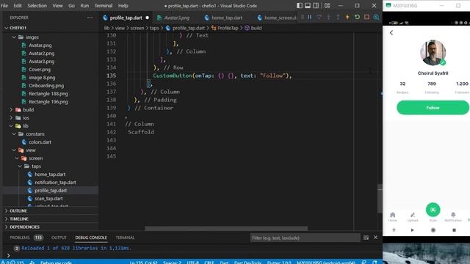The height and width of the screenshot is (264, 470).
Task: Open the widget inspector magnifier icon
Action: click(x=376, y=18)
